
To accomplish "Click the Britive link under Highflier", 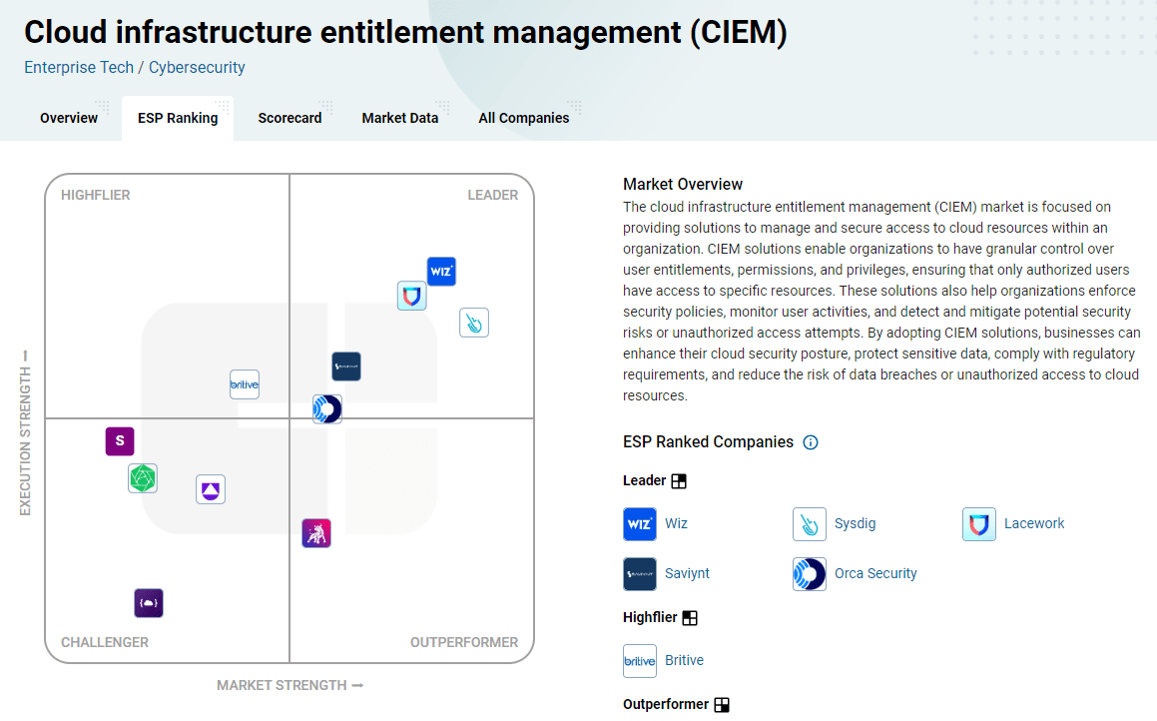I will (684, 660).
